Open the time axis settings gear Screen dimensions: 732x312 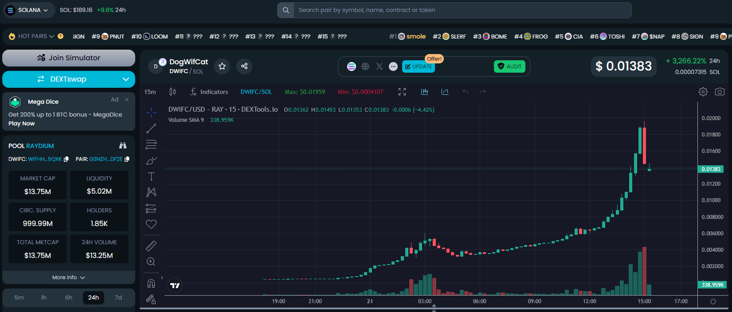point(713,301)
